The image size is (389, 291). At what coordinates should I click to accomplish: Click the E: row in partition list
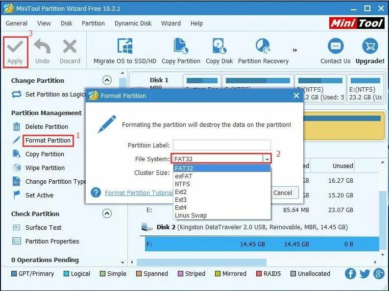262,210
